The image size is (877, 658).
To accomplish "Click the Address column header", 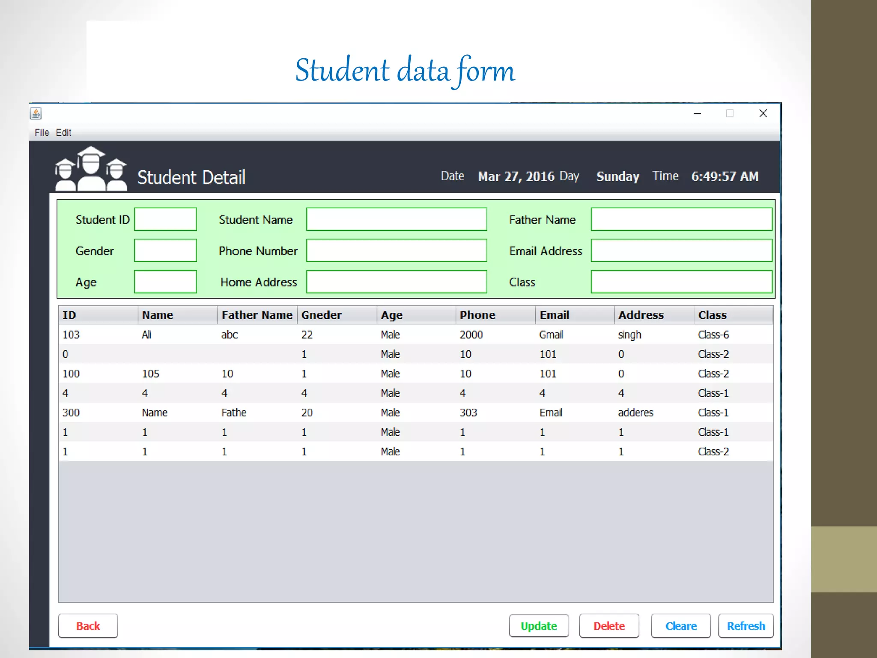I will pyautogui.click(x=654, y=315).
